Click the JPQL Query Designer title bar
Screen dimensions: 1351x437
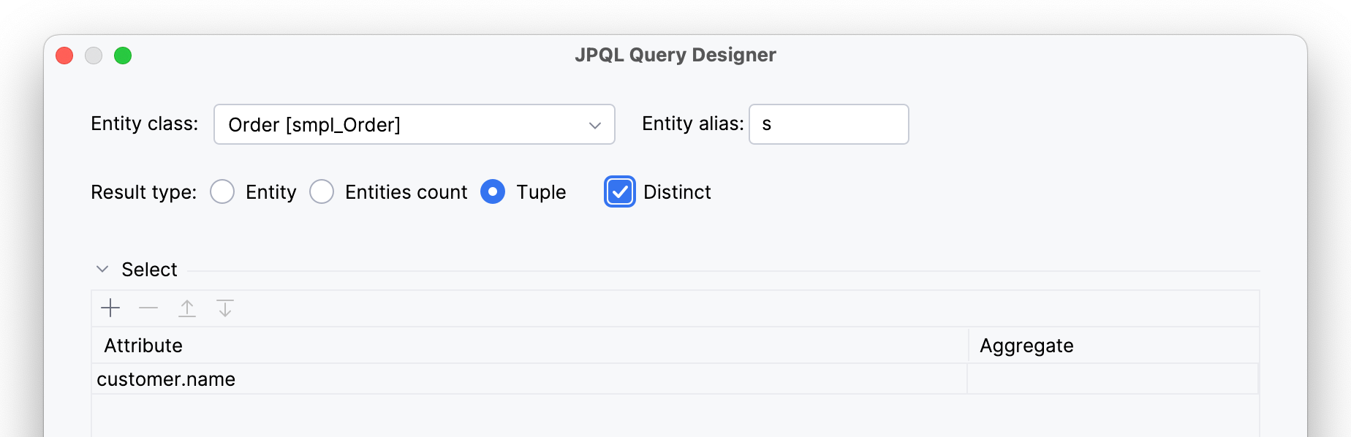(x=675, y=56)
